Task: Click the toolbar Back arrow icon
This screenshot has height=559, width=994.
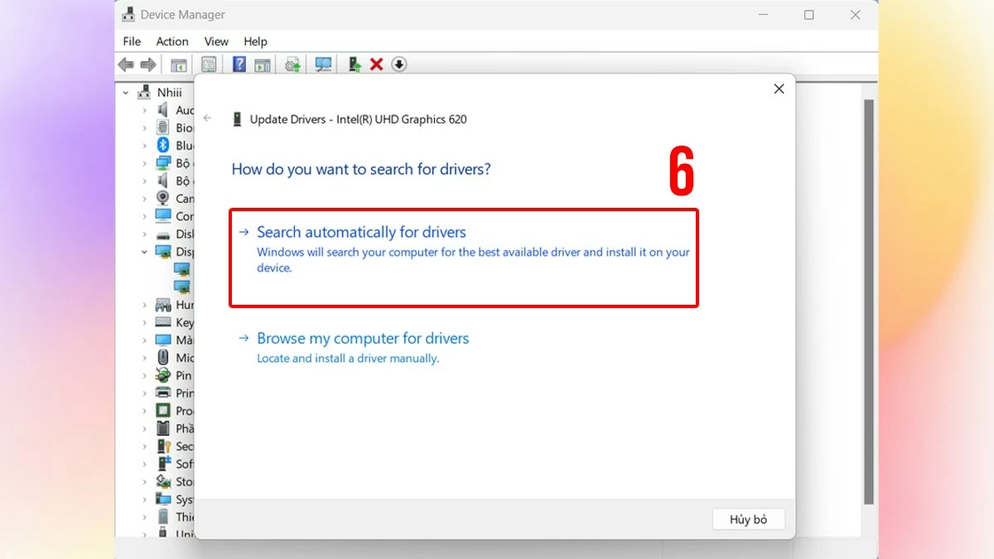Action: [126, 65]
